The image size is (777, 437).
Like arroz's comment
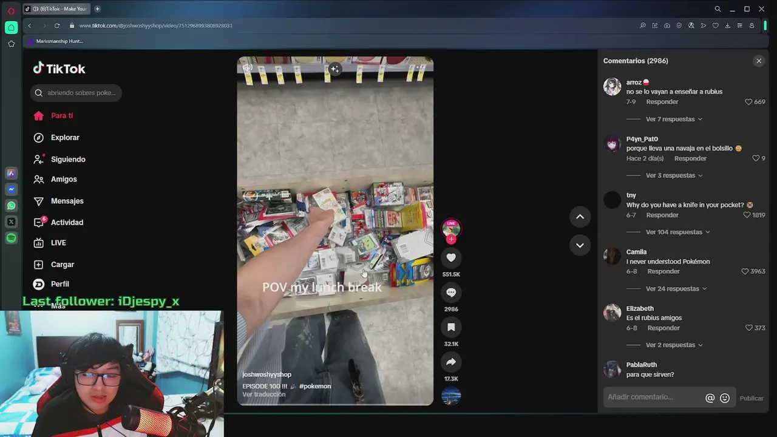[748, 102]
